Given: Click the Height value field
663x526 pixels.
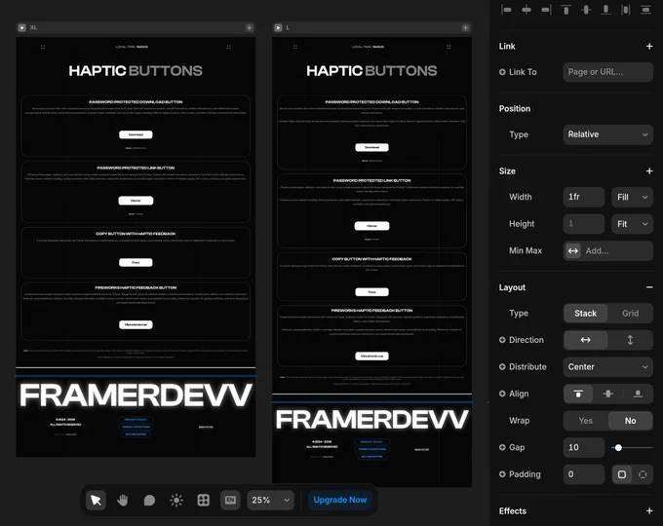Looking at the screenshot, I should pyautogui.click(x=583, y=224).
